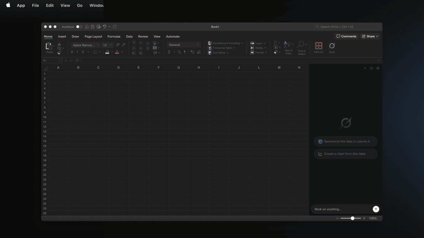Open the Delete cells dropdown
Screen dimensions: 424x238
coord(258,48)
